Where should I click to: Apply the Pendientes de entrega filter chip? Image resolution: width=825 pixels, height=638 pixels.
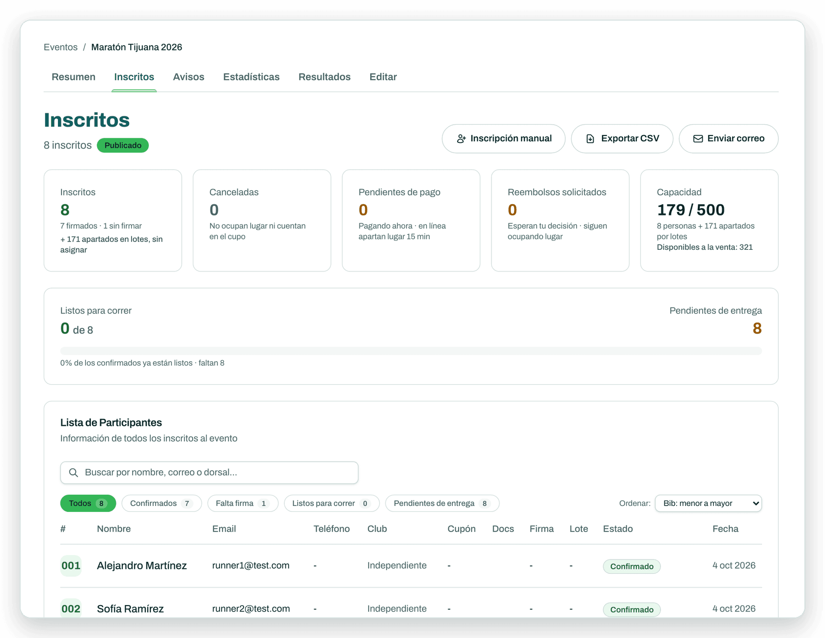click(442, 504)
